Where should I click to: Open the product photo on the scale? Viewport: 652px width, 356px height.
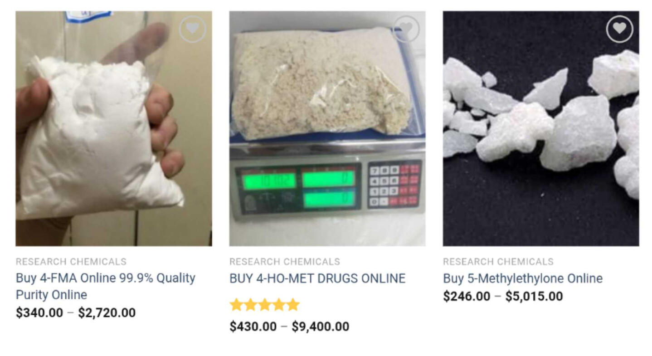(x=327, y=129)
